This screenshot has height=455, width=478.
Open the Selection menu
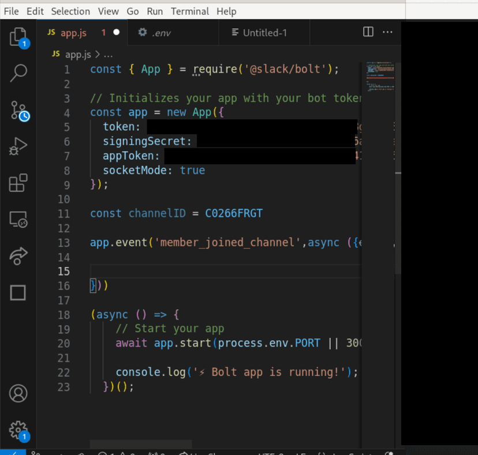pyautogui.click(x=70, y=11)
